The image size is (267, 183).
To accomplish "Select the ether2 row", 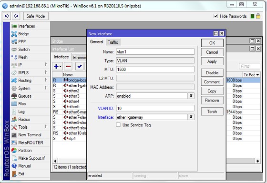I will point(70,91).
